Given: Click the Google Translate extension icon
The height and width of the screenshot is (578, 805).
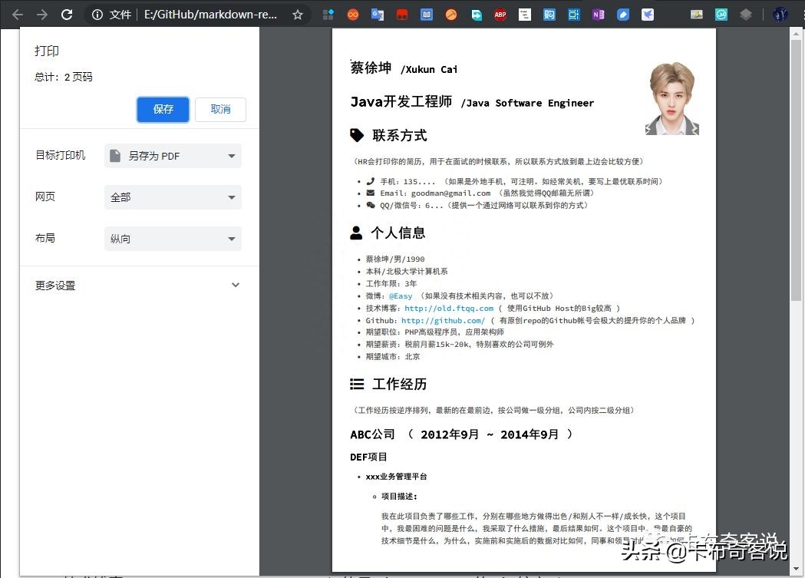Looking at the screenshot, I should tap(377, 14).
